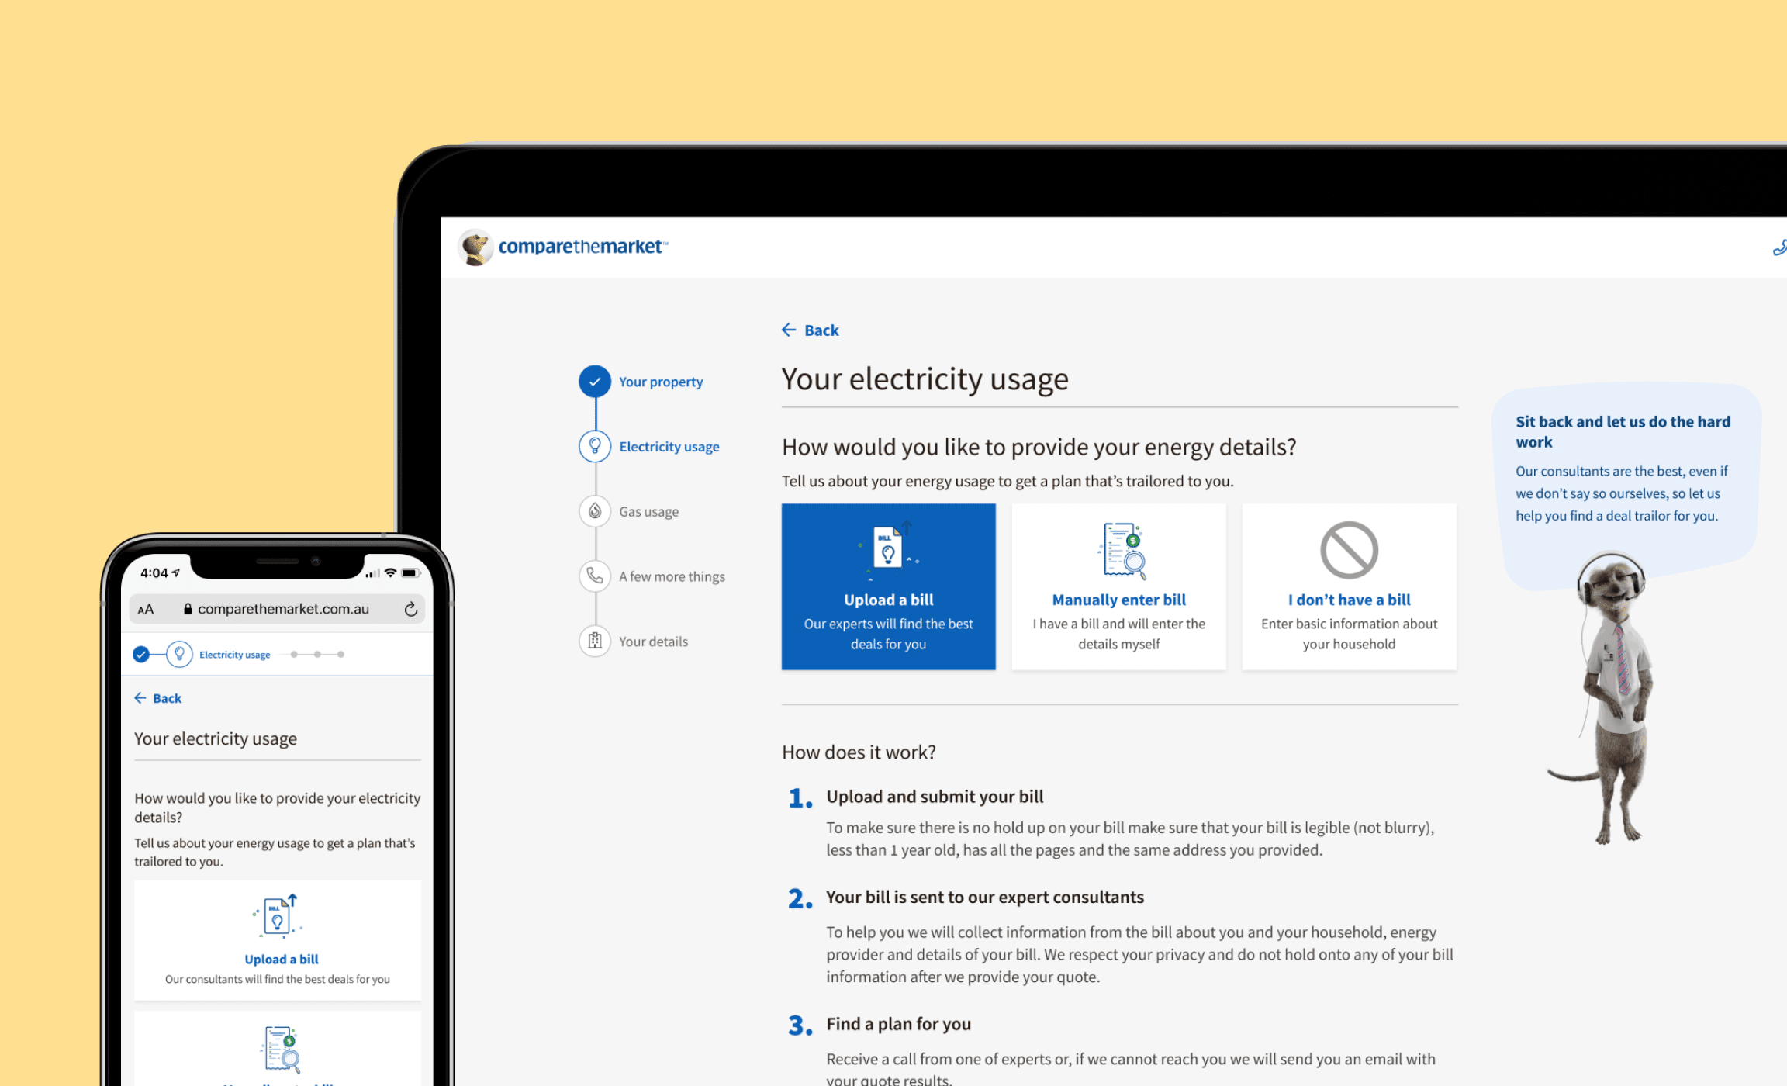Click the Gas usage flame step icon
The image size is (1787, 1086).
[595, 511]
